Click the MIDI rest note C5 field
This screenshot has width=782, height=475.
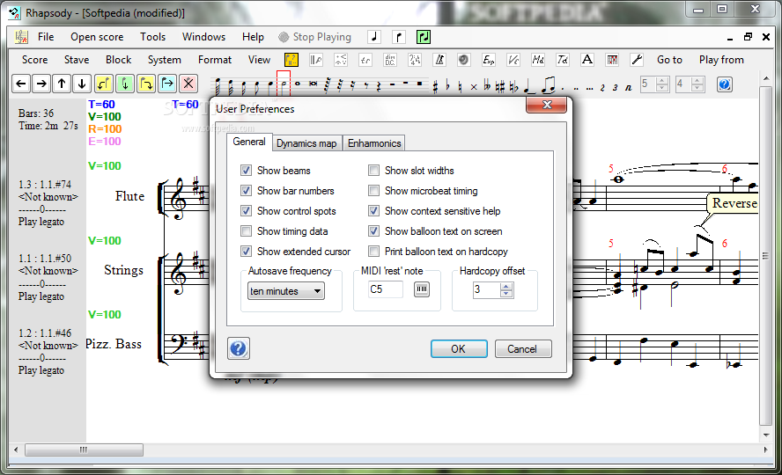(386, 289)
